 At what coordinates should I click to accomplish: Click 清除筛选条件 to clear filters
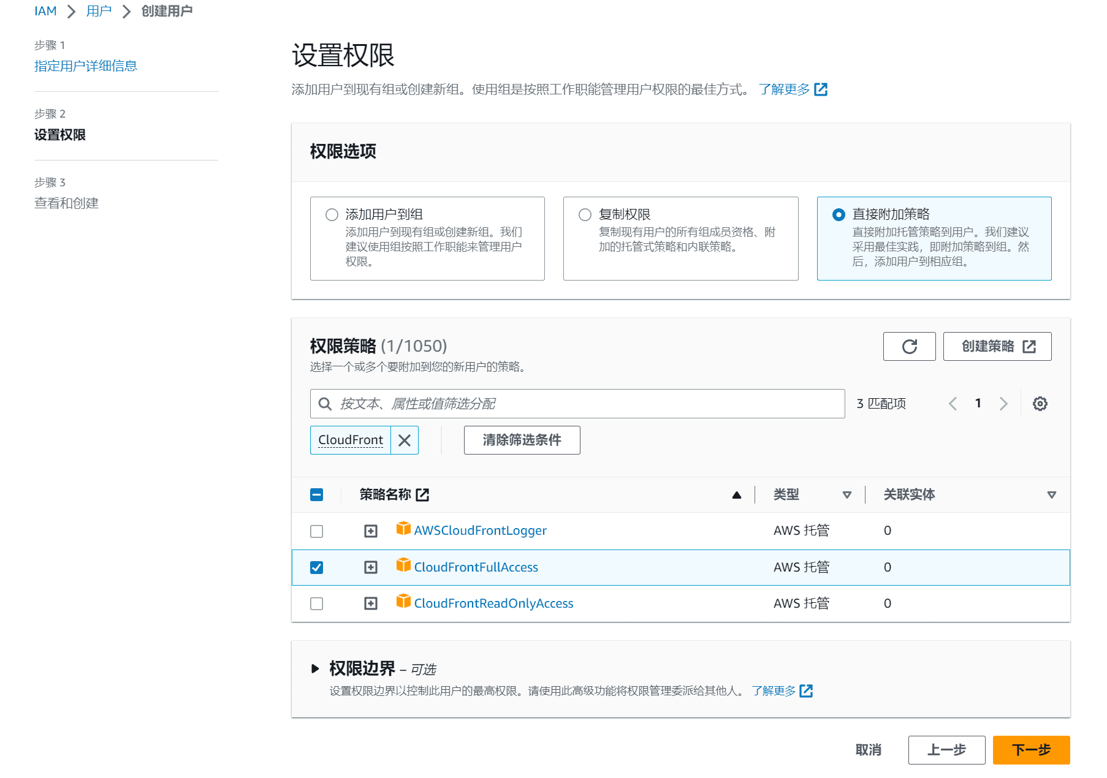point(522,440)
